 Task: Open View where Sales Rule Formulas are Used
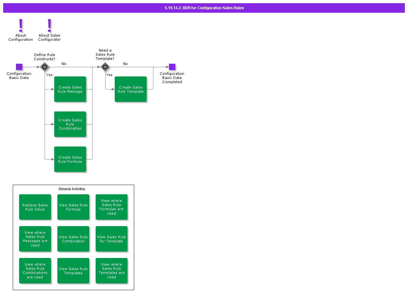pos(112,207)
